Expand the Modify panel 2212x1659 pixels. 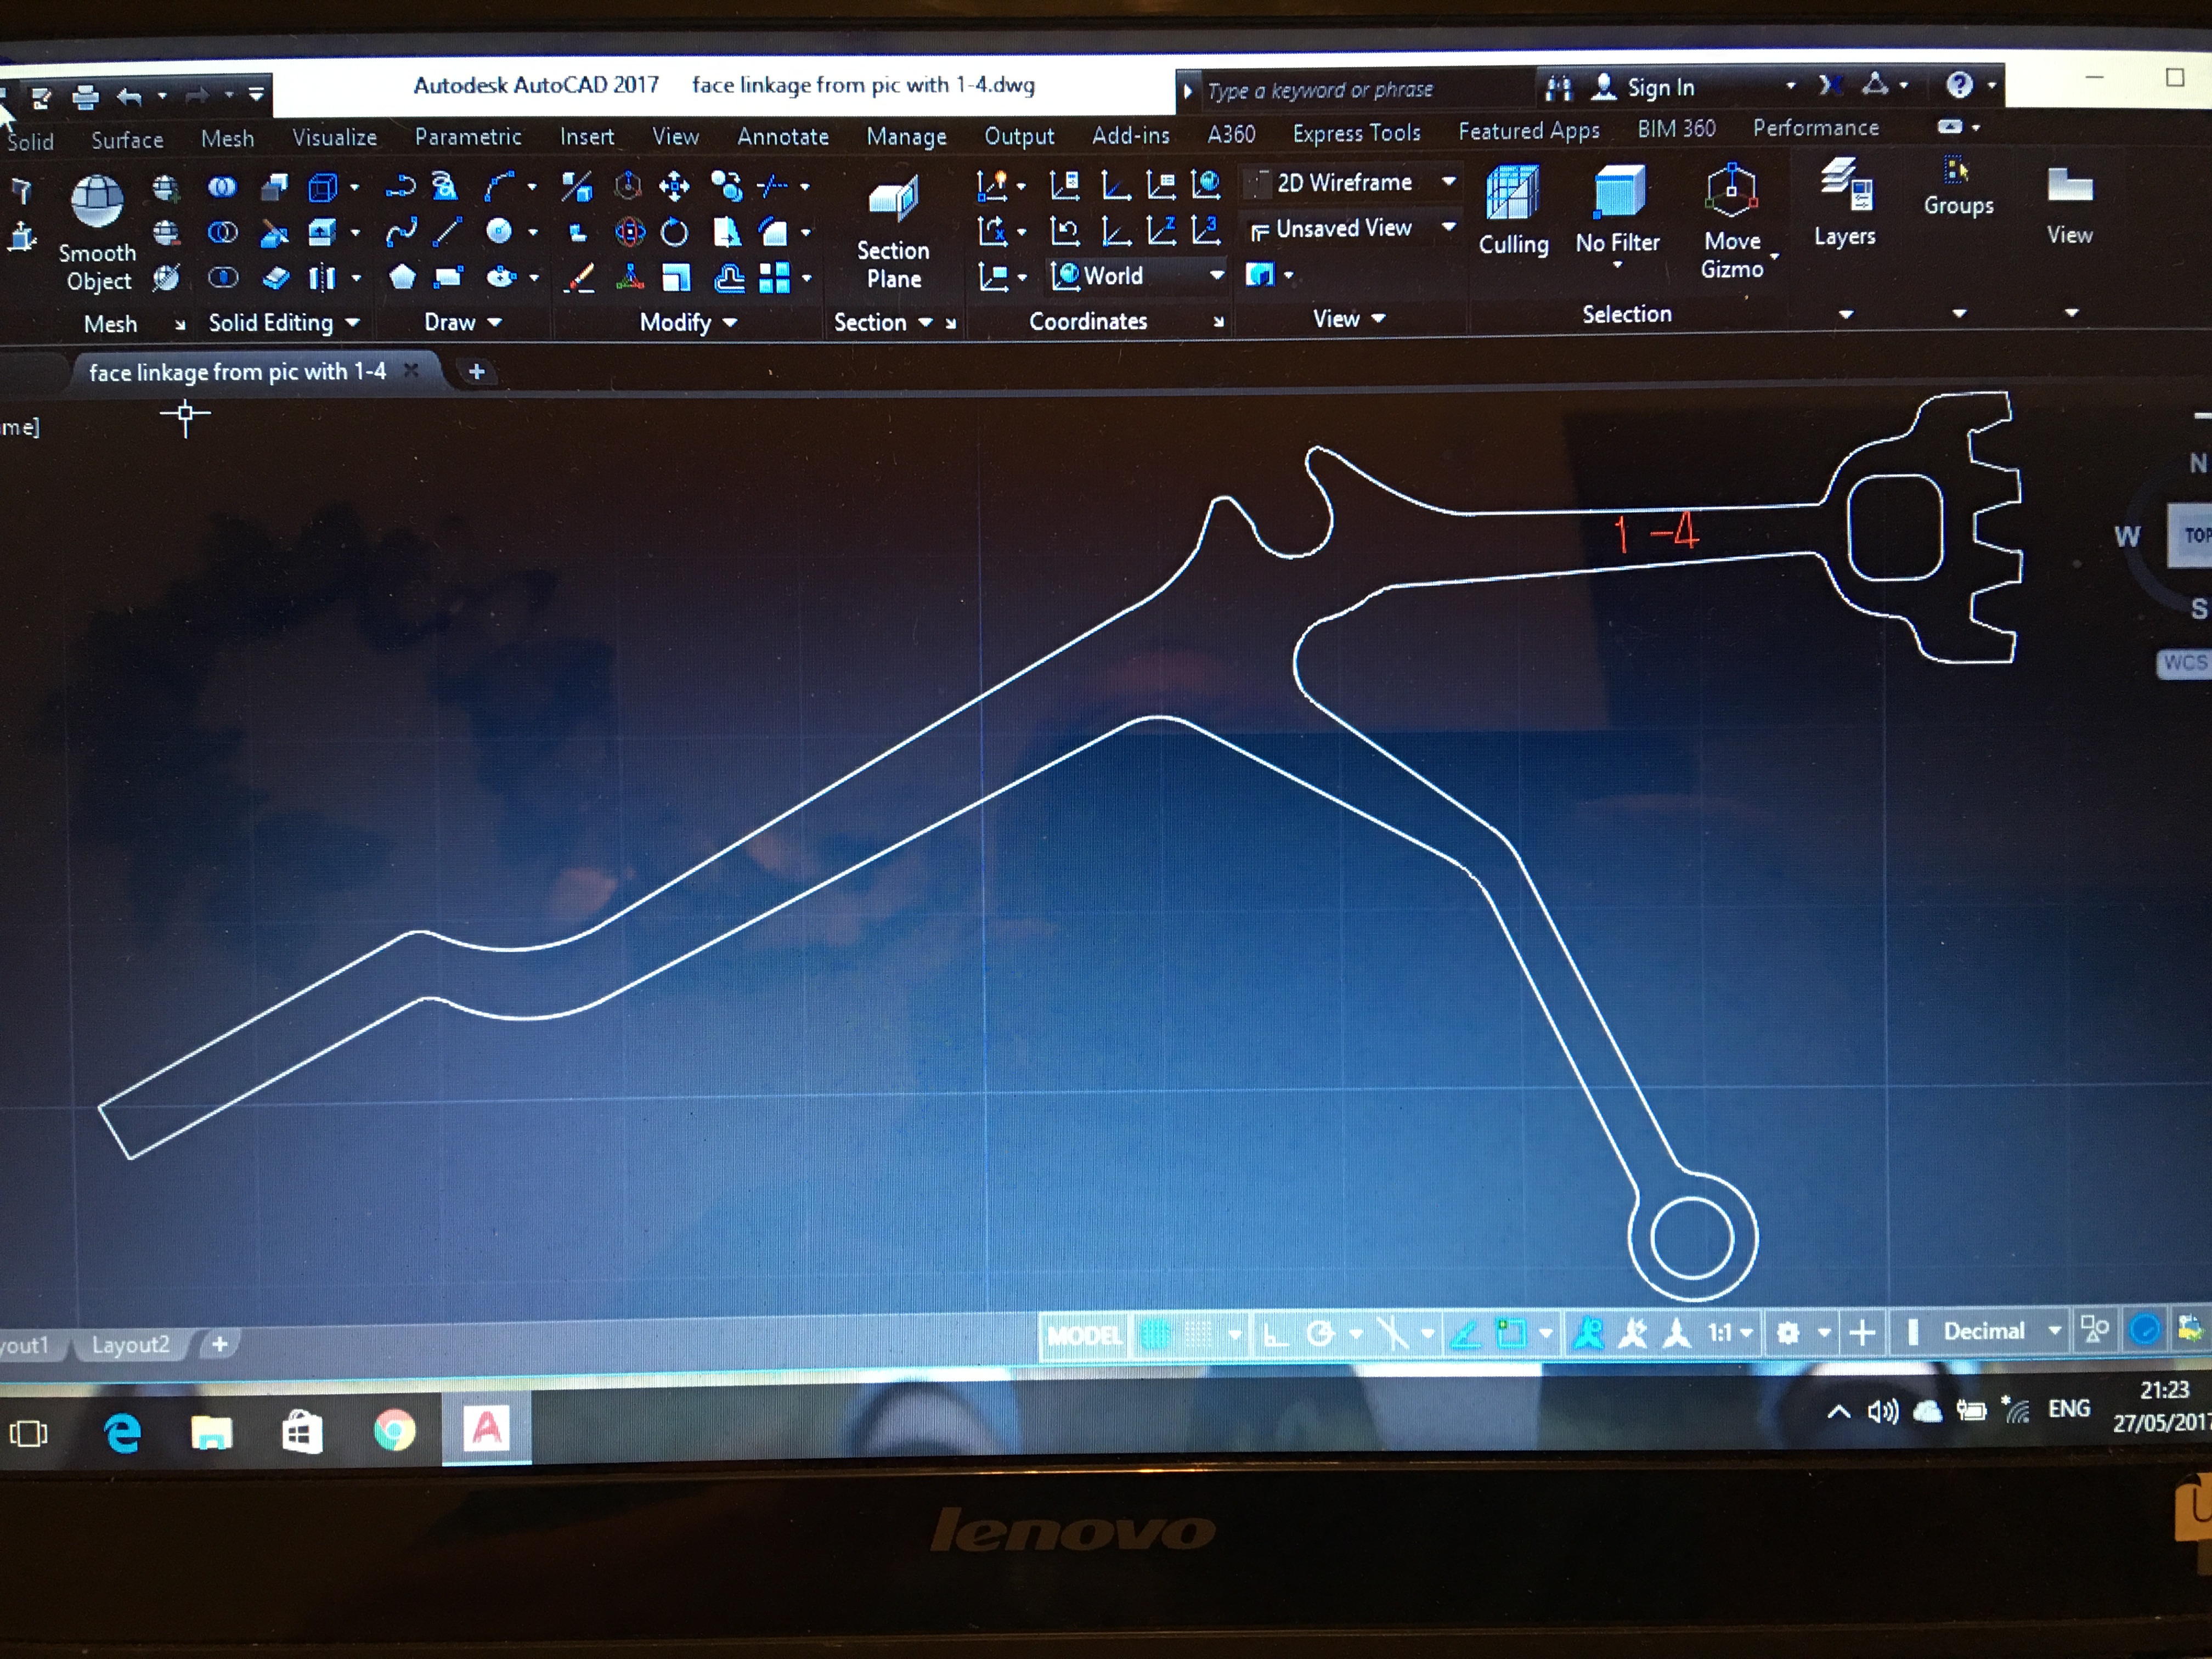[x=688, y=322]
